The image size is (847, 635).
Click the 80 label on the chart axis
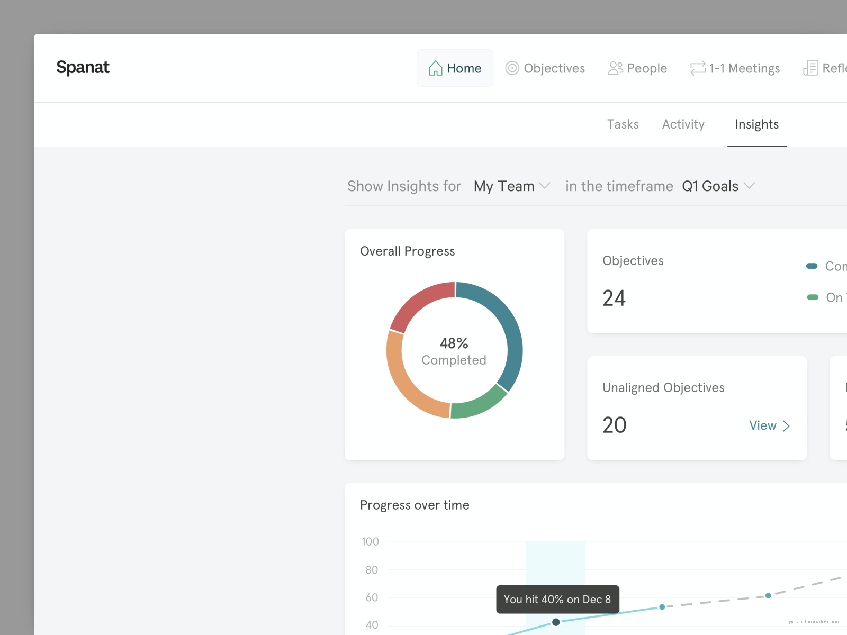[372, 570]
